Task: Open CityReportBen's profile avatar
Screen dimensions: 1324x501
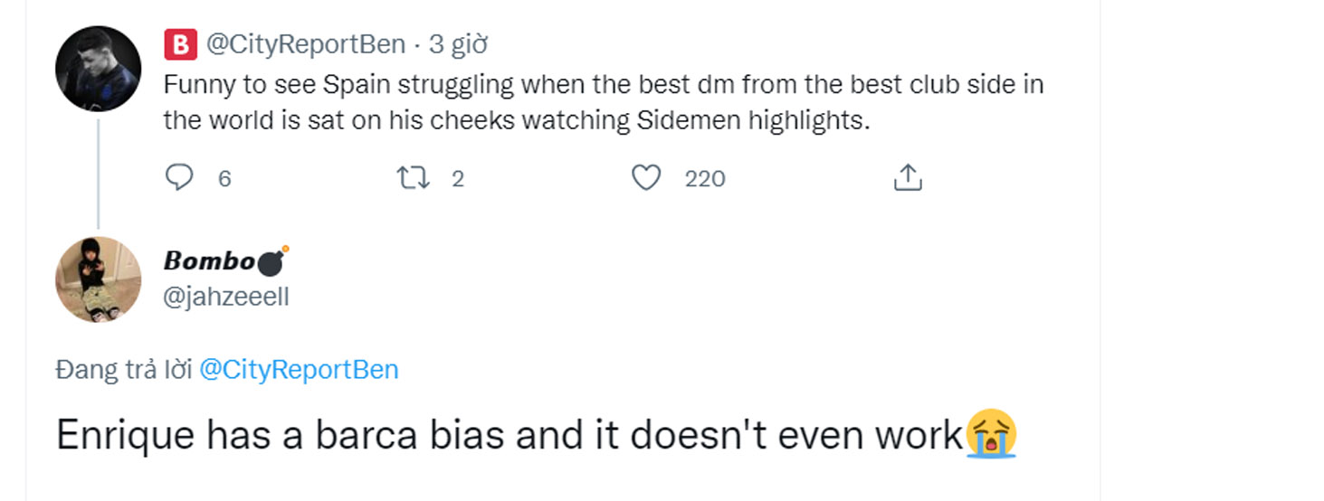Action: 98,69
